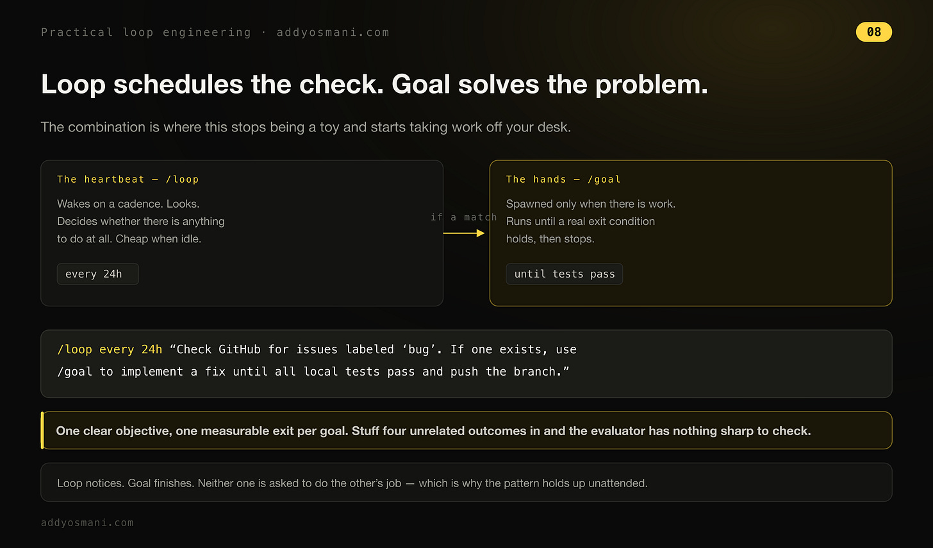Click the heartbeat card description 'Wakes on a cadence'

(x=141, y=221)
